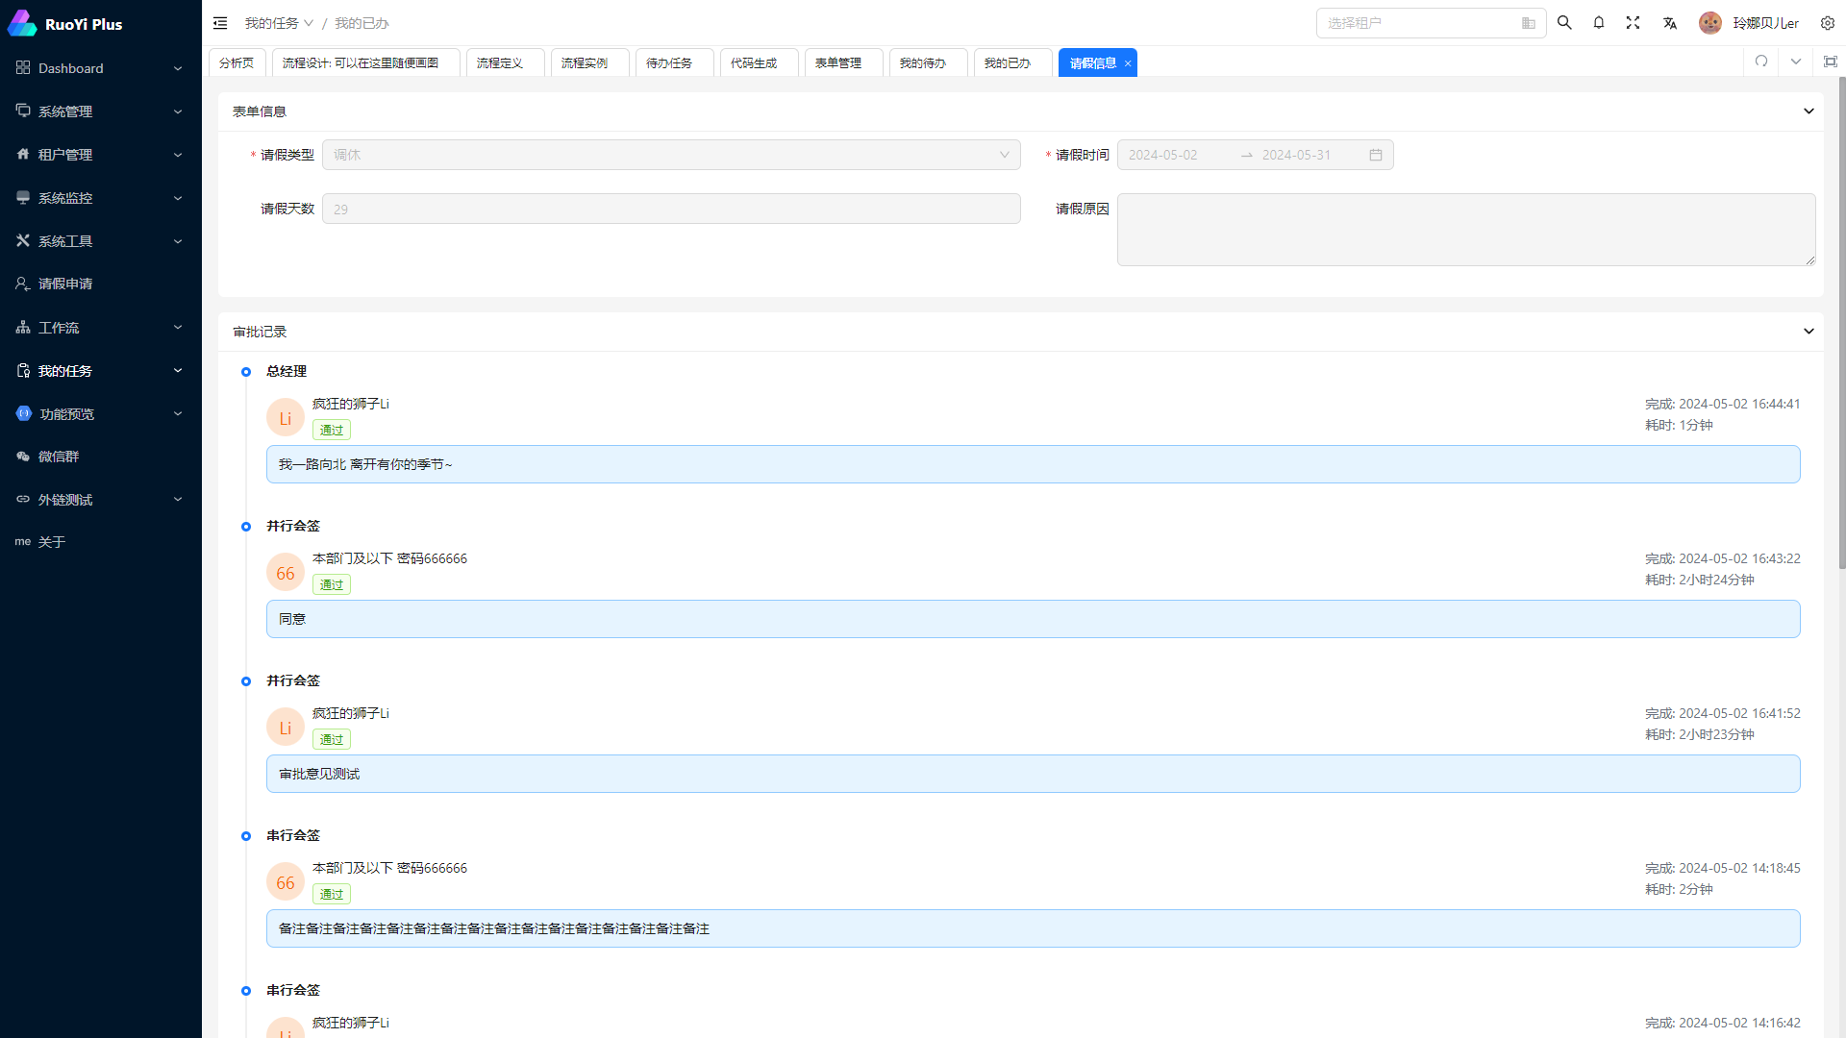Click the 我的任务 clipboard icon
1846x1038 pixels.
[x=23, y=370]
